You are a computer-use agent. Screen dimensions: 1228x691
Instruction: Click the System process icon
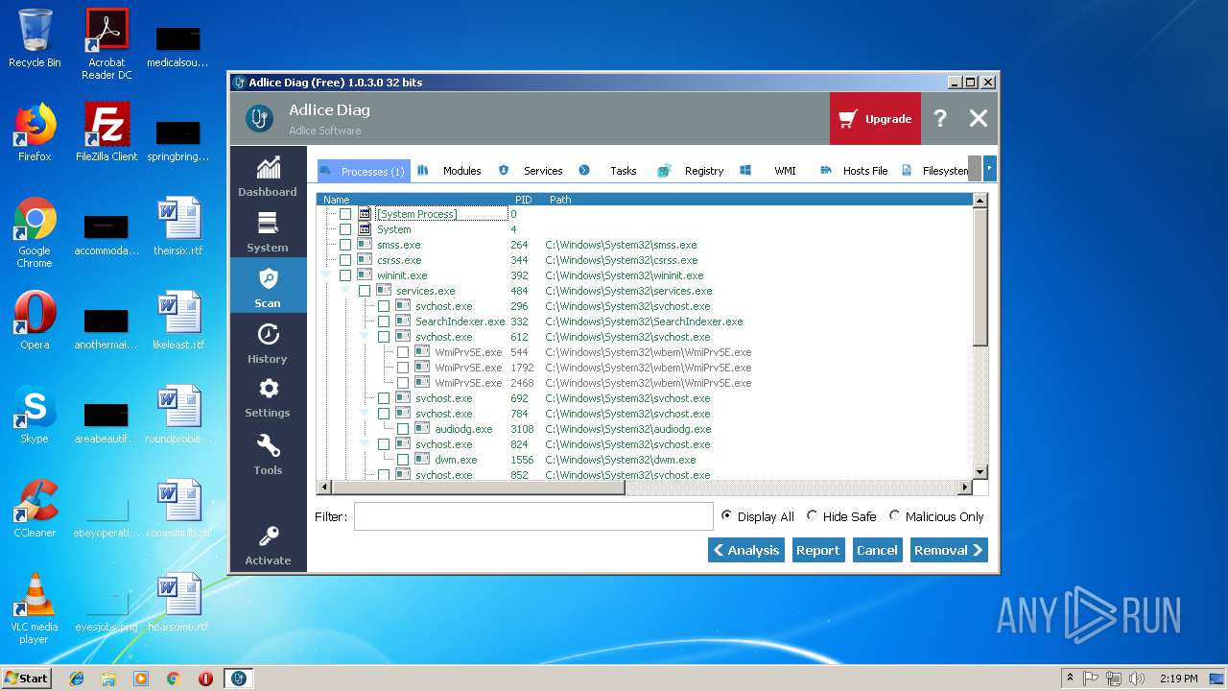click(x=365, y=229)
